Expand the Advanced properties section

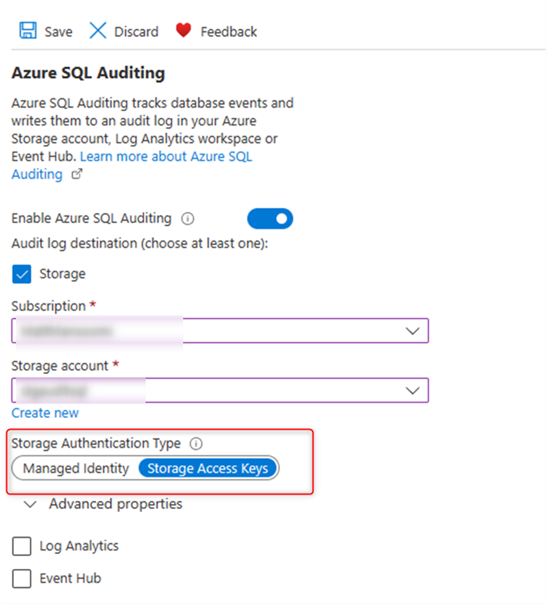104,504
